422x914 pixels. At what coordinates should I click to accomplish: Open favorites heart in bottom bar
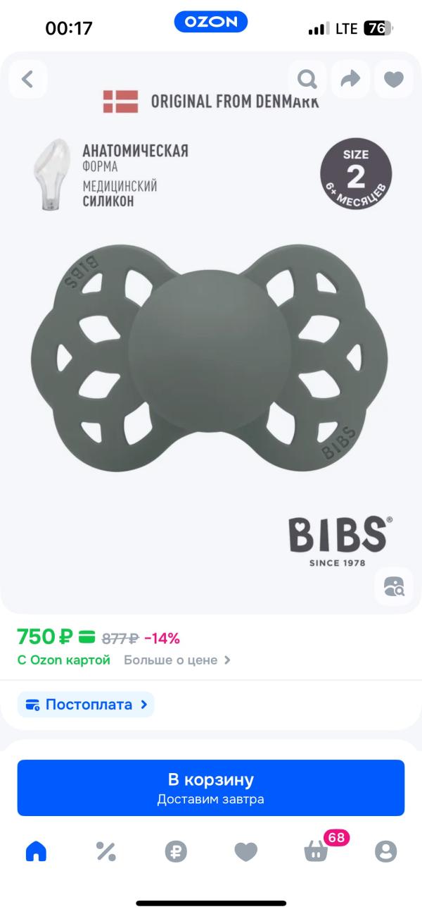(x=245, y=852)
